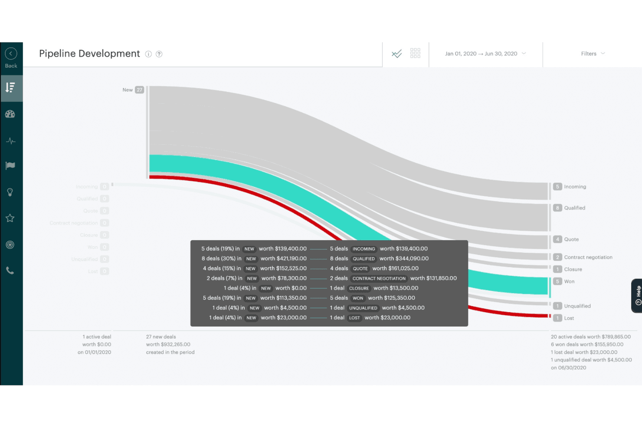This screenshot has height=428, width=642.
Task: Open the dashboard gauge sidebar icon
Action: click(10, 114)
